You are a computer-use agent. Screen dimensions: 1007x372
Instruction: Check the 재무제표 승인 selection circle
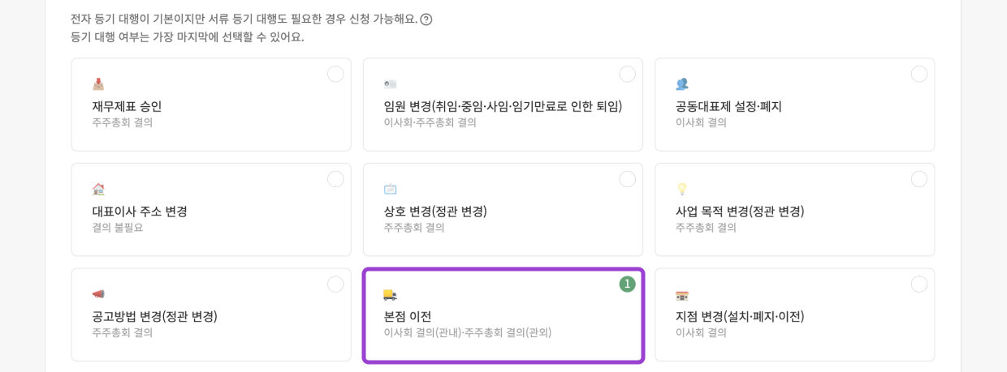pyautogui.click(x=335, y=75)
